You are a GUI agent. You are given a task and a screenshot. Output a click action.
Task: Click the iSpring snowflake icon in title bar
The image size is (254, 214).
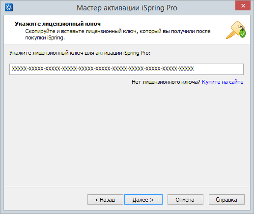(9, 8)
